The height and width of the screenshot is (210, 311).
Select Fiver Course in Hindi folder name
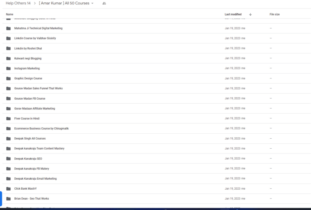27,119
